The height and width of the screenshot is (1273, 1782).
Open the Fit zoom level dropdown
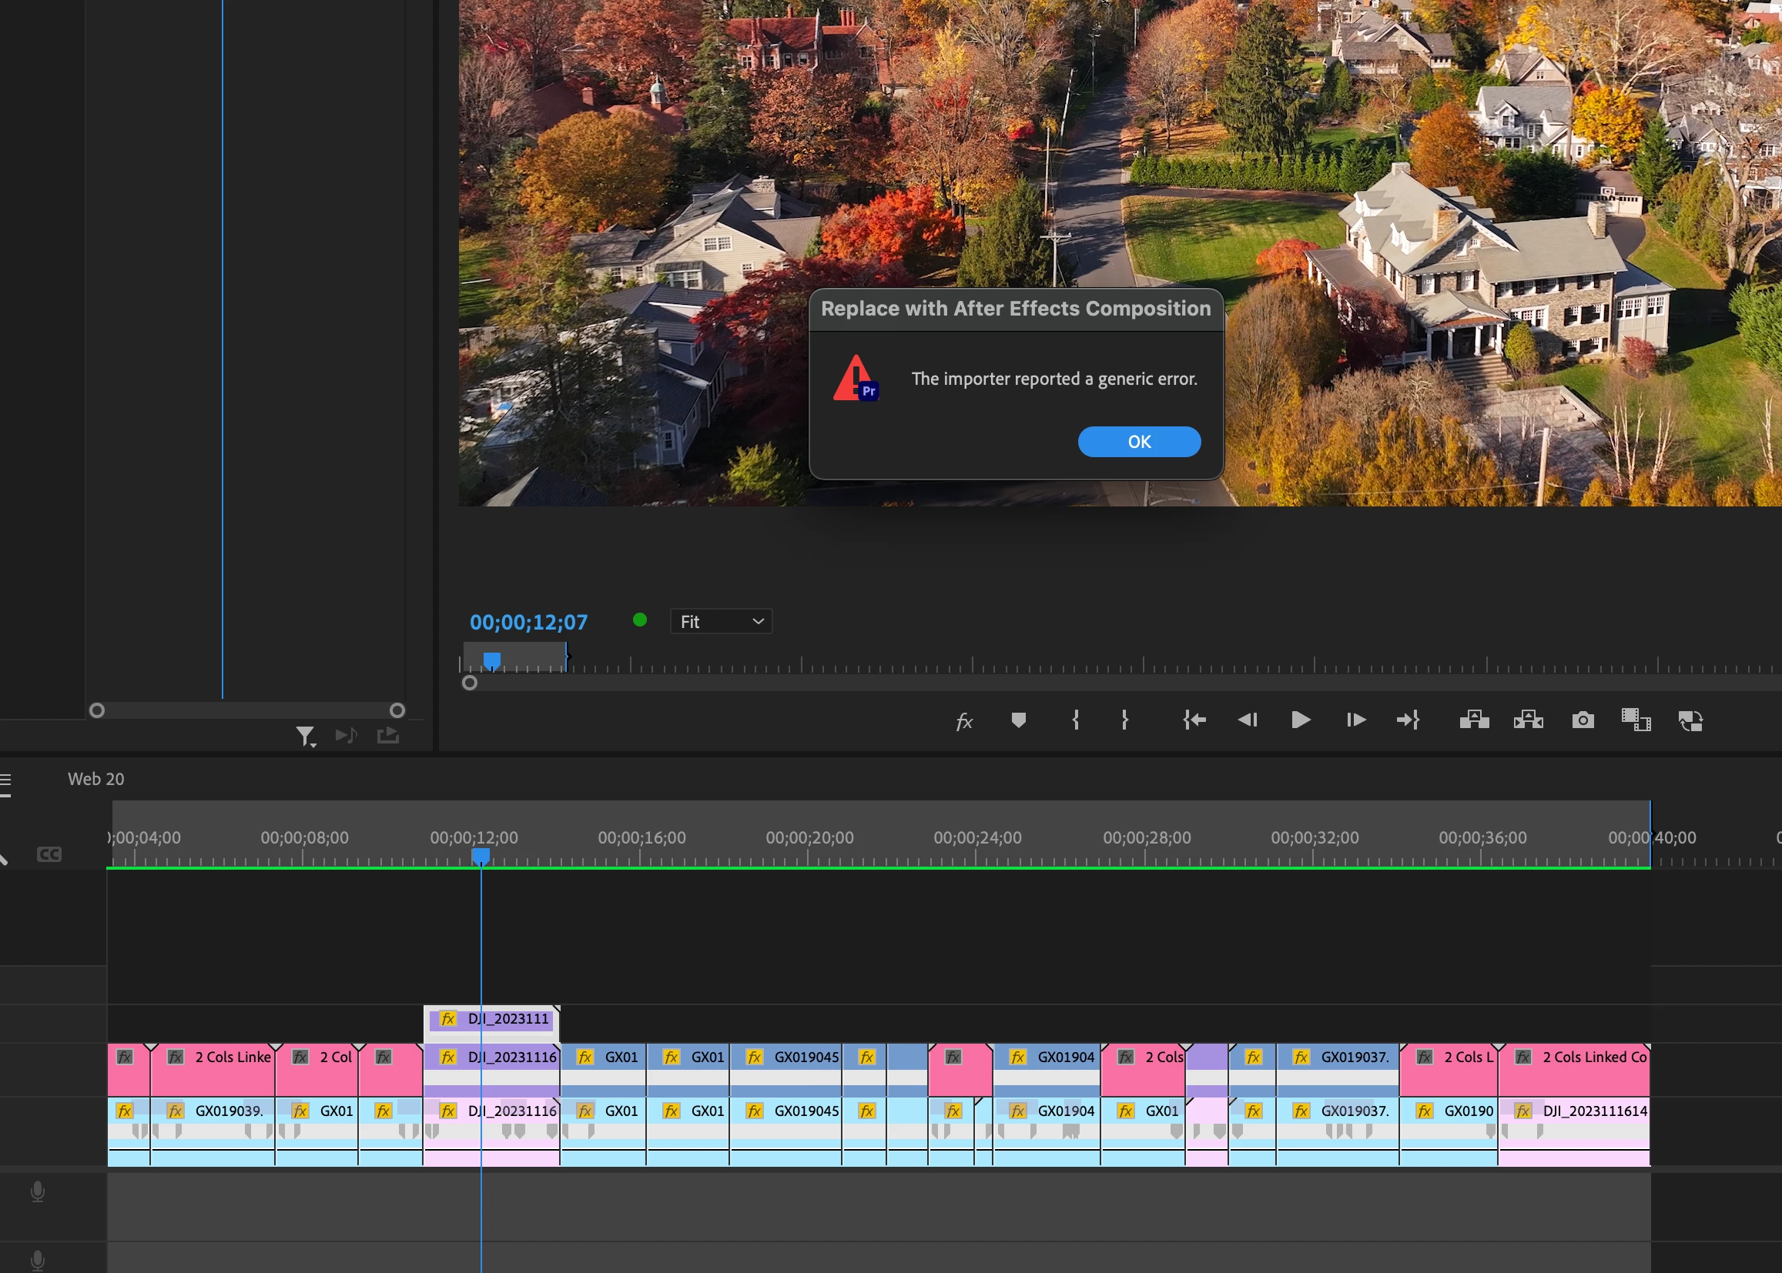tap(721, 621)
